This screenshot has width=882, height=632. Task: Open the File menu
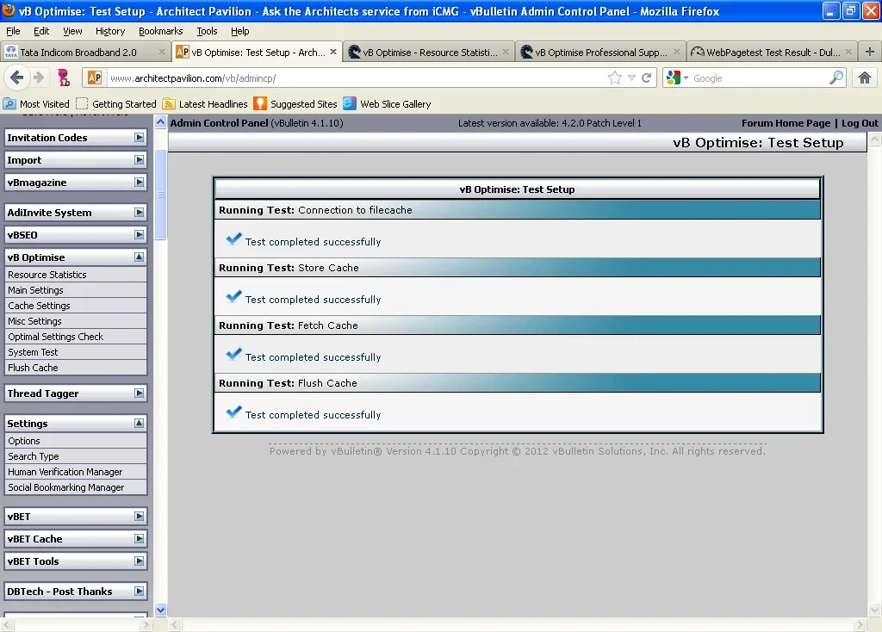tap(13, 31)
